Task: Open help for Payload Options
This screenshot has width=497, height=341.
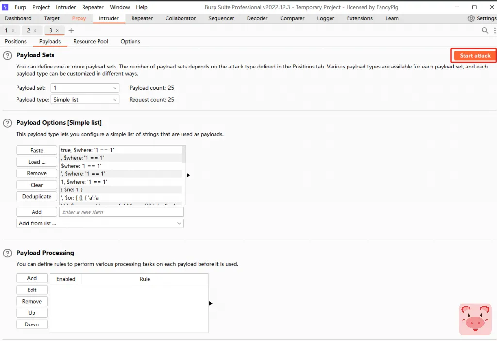Action: [x=8, y=123]
